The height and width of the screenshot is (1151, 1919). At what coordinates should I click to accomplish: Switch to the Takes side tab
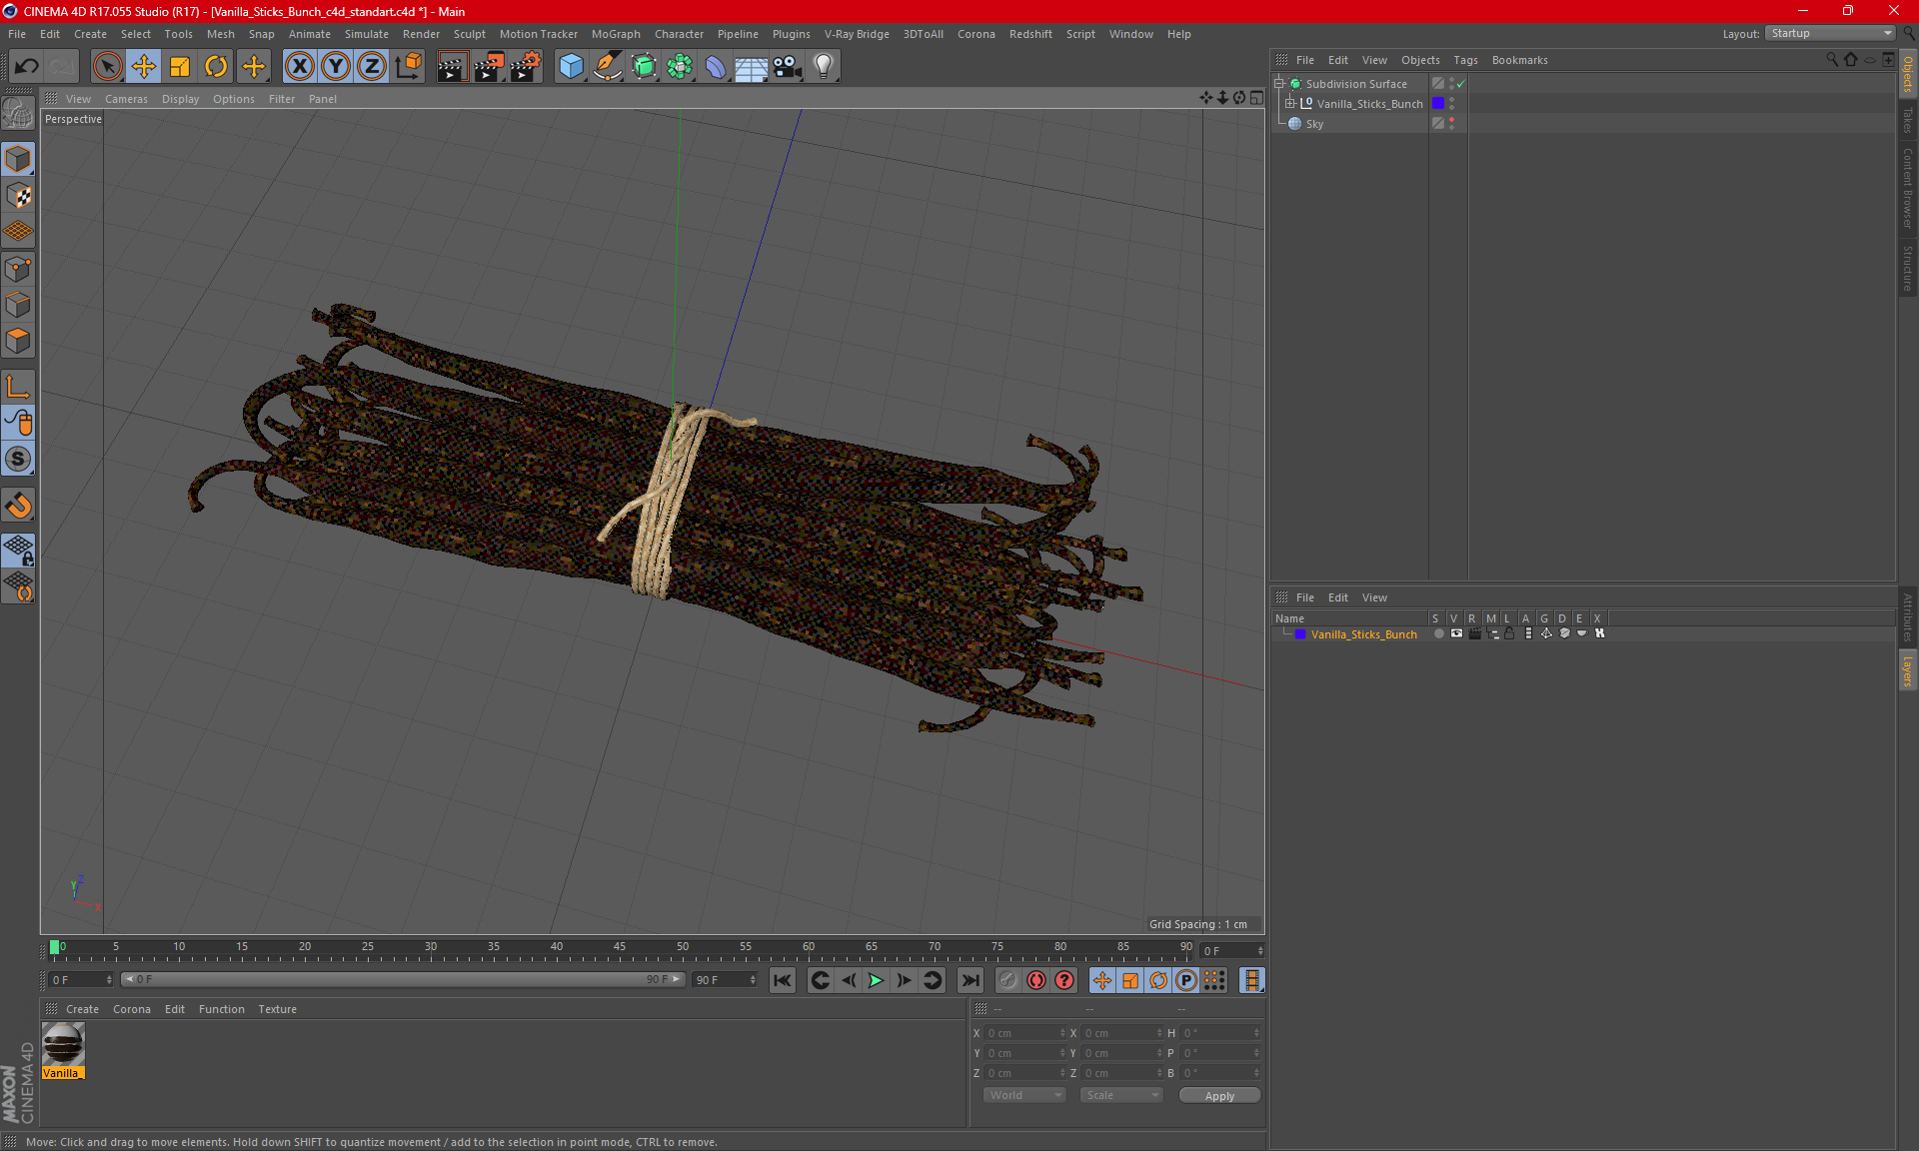click(x=1907, y=121)
